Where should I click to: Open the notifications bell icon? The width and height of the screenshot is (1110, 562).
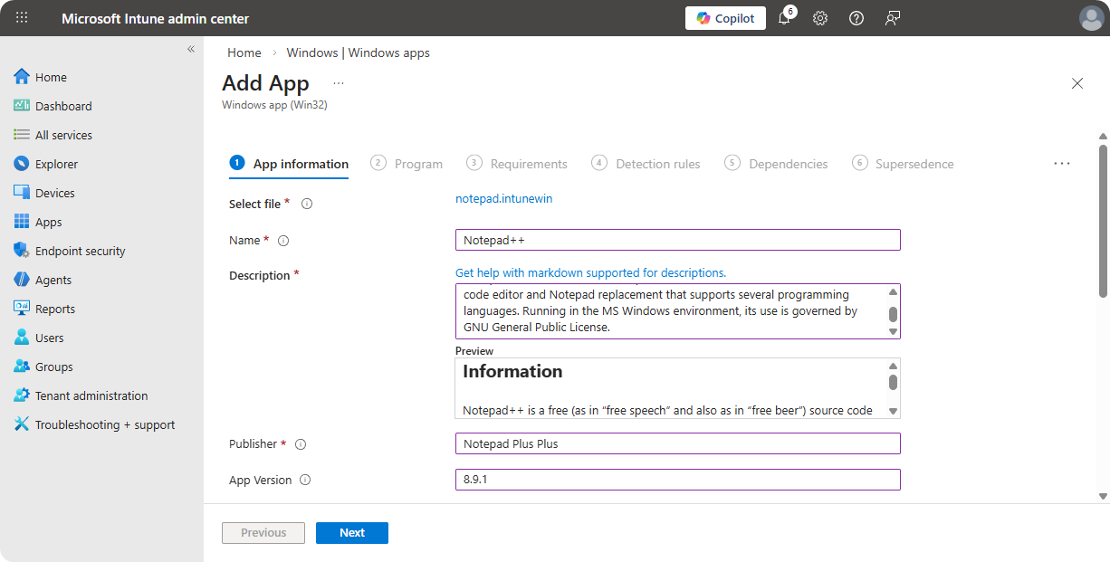pyautogui.click(x=784, y=18)
